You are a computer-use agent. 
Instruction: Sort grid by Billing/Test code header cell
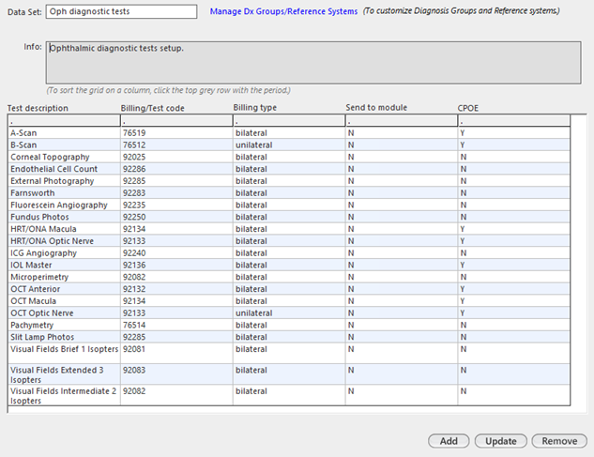[176, 121]
